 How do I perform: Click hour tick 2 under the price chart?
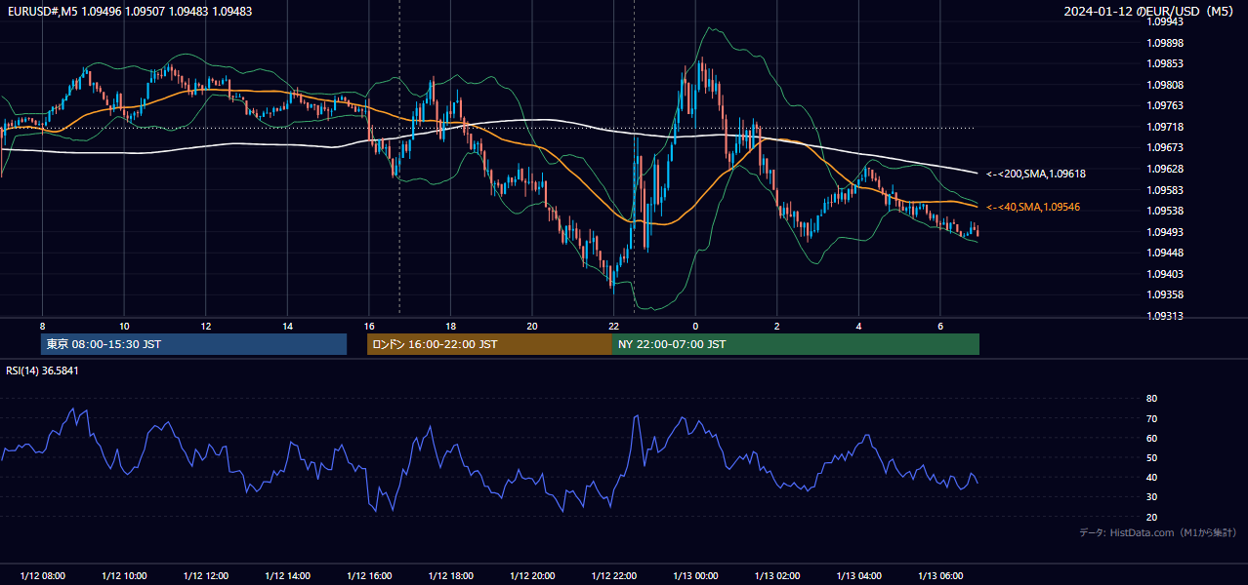777,326
